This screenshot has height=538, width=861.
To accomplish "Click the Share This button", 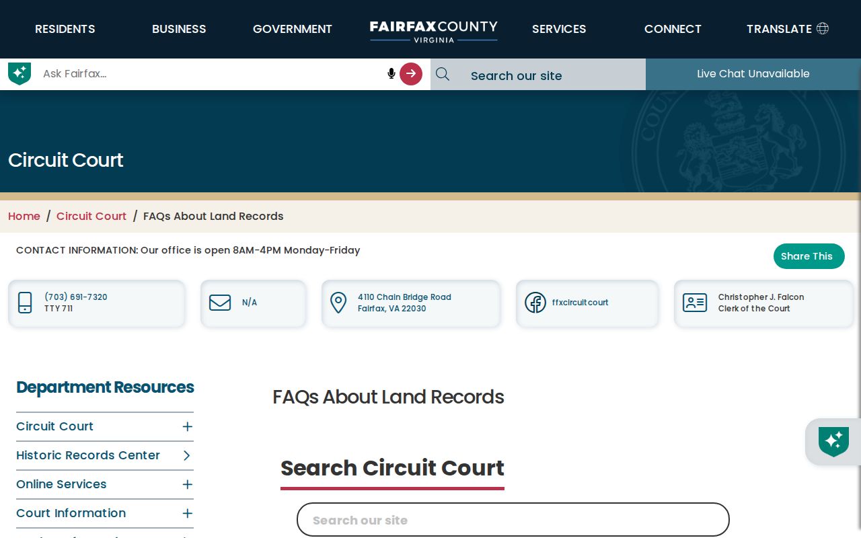I will pyautogui.click(x=809, y=256).
